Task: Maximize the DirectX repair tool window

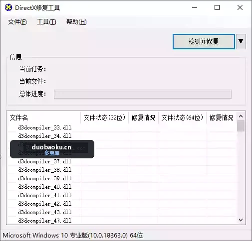Action: coord(217,7)
